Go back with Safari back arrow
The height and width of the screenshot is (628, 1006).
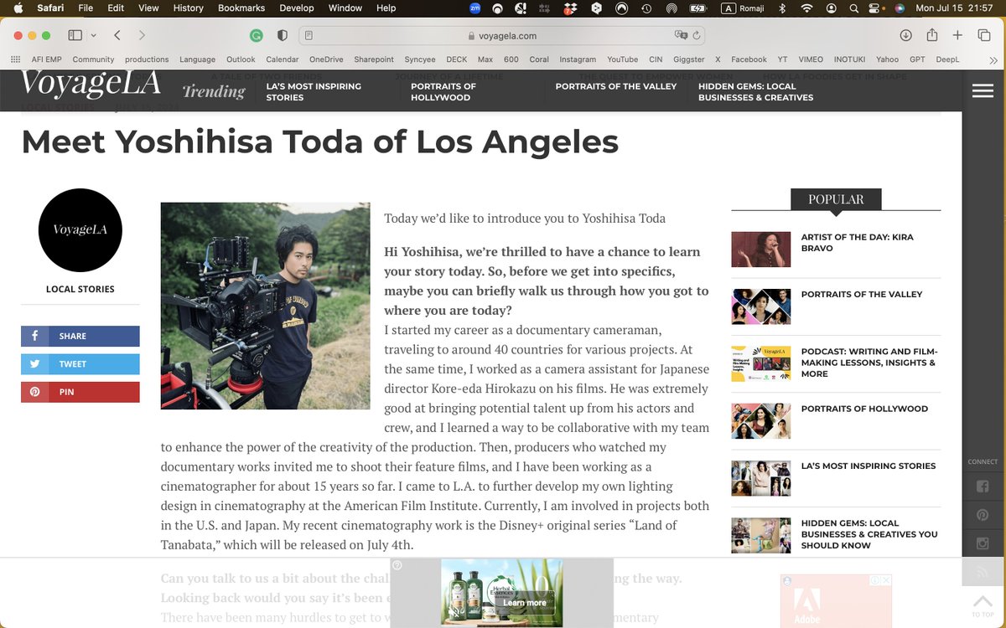pyautogui.click(x=117, y=35)
